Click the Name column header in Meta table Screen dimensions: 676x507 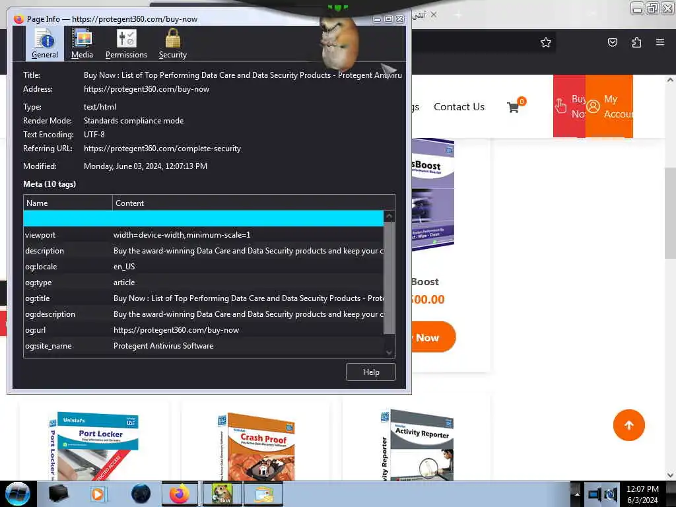tap(68, 203)
